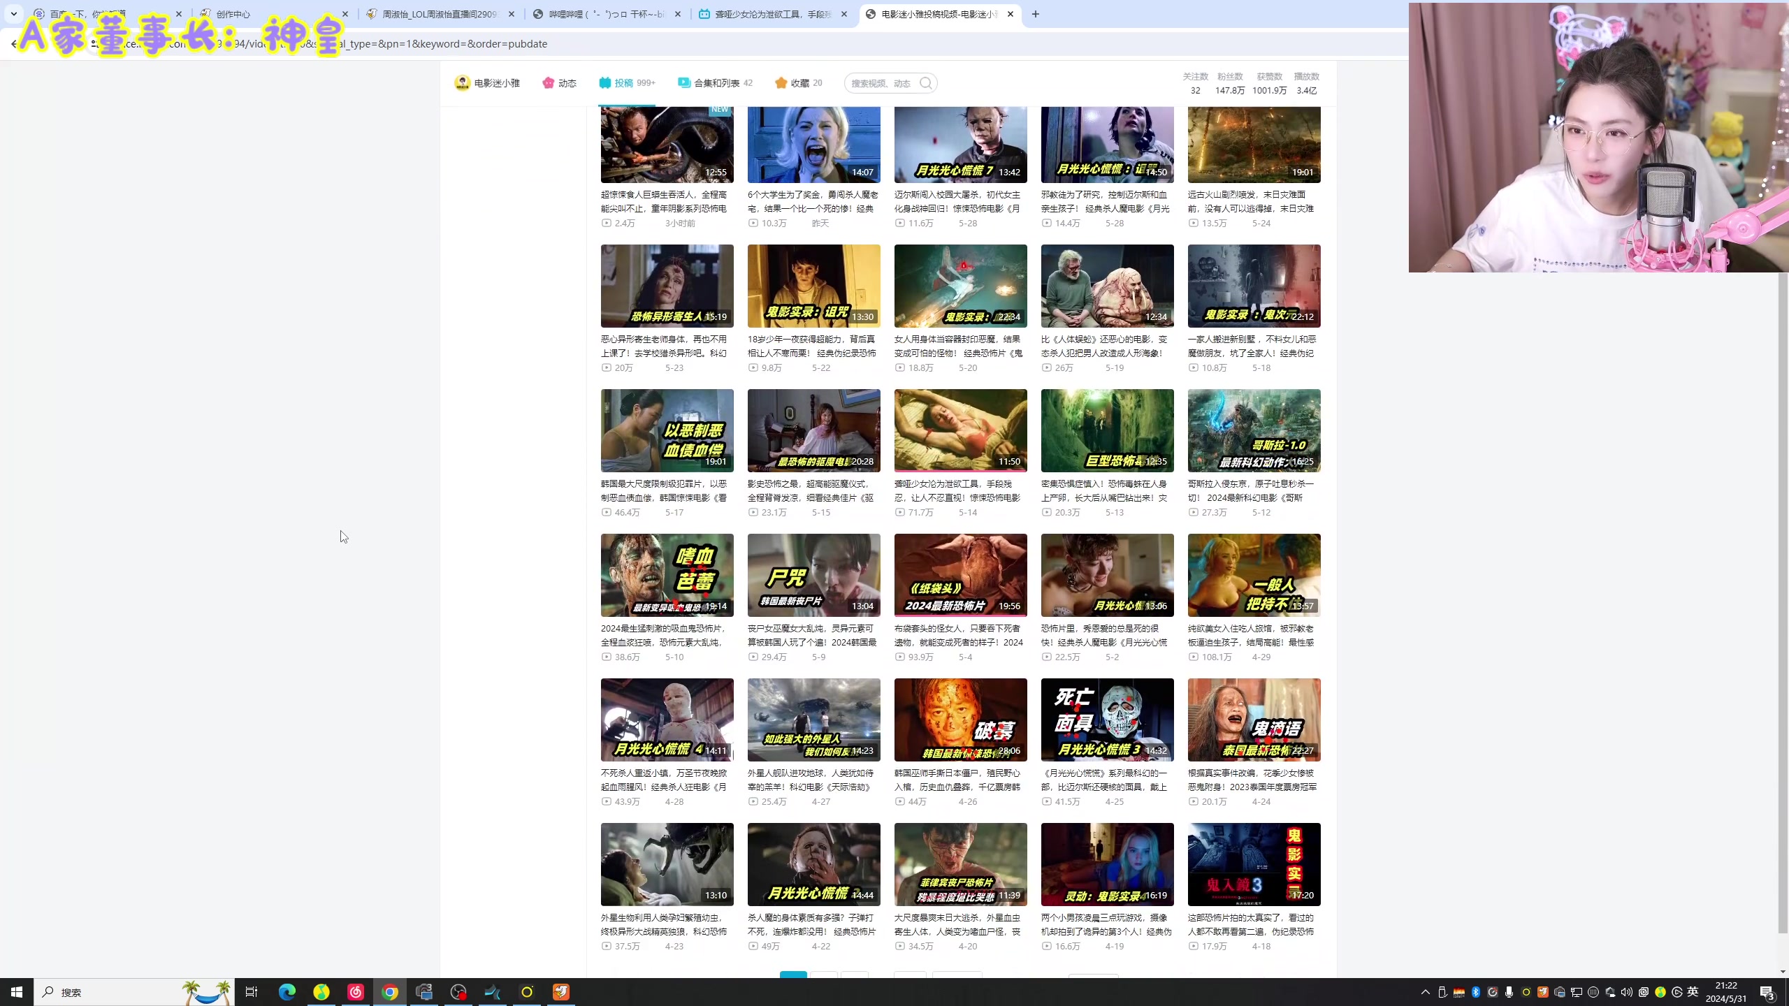Open video title 纯欲美女入住吃人旅馆
The image size is (1789, 1006).
(1251, 635)
